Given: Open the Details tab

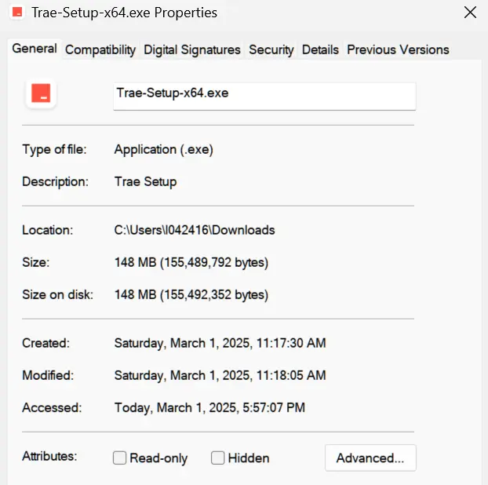Looking at the screenshot, I should pos(320,49).
